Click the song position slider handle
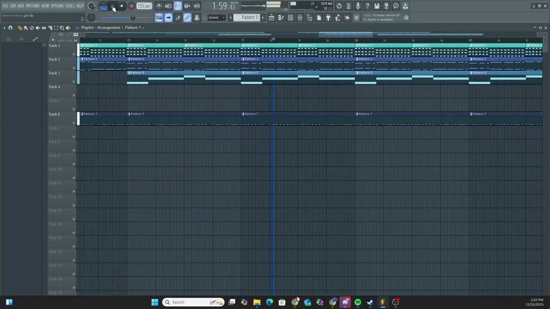 click(133, 18)
